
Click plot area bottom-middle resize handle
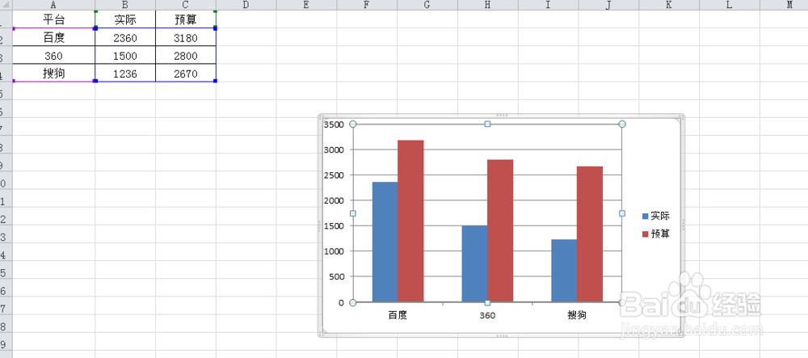pos(487,303)
